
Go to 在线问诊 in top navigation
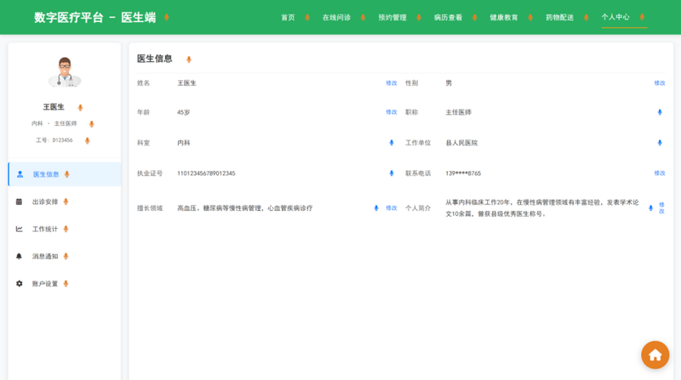click(336, 17)
